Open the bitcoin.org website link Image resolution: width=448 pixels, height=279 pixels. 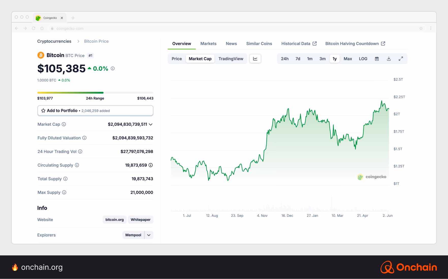point(114,219)
